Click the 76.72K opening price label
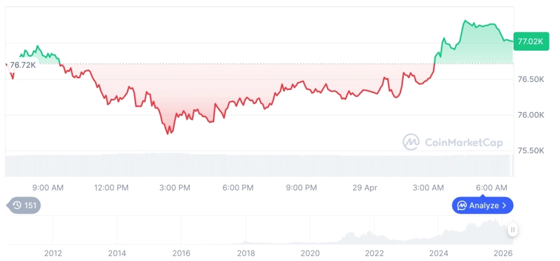Screen dimensions: 560x261 pyautogui.click(x=23, y=64)
